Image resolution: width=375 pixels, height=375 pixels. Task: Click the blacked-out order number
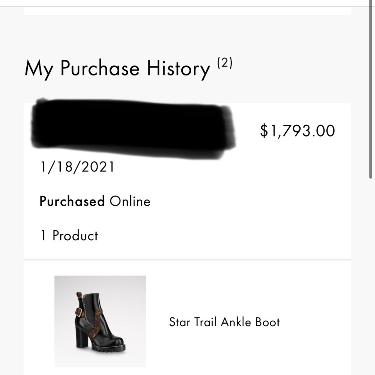tap(133, 127)
